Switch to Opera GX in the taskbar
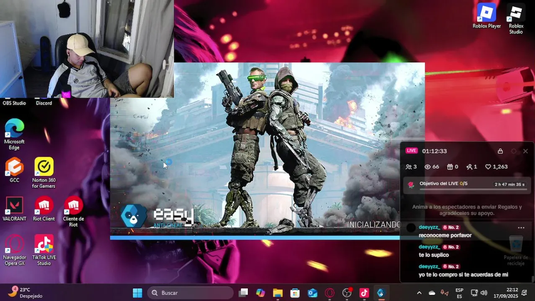 point(329,293)
